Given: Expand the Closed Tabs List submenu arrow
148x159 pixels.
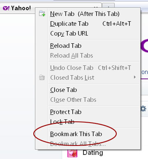Looking at the screenshot, I should pyautogui.click(x=135, y=77).
